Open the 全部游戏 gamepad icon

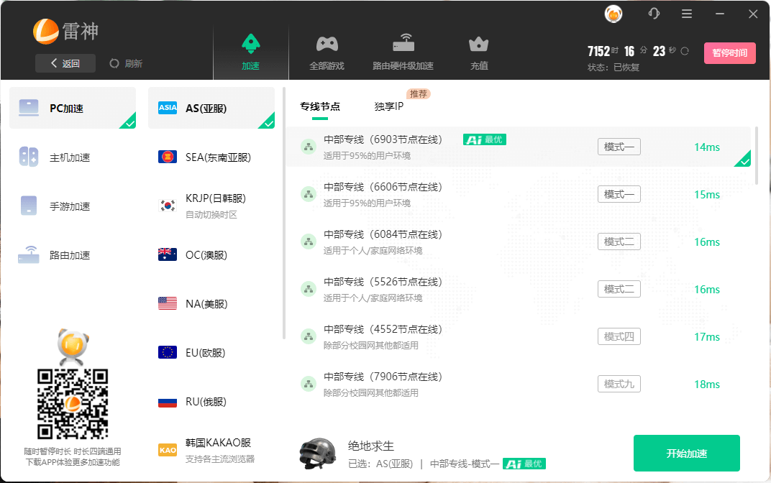[x=327, y=45]
